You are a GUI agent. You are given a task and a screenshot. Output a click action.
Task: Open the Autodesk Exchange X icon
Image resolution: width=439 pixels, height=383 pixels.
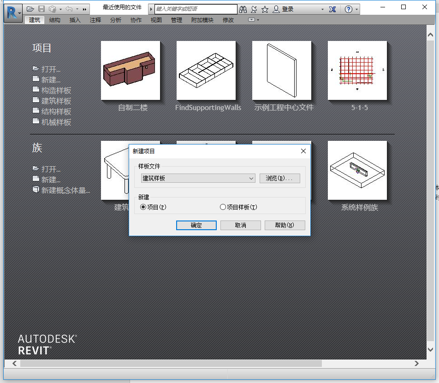click(x=332, y=9)
